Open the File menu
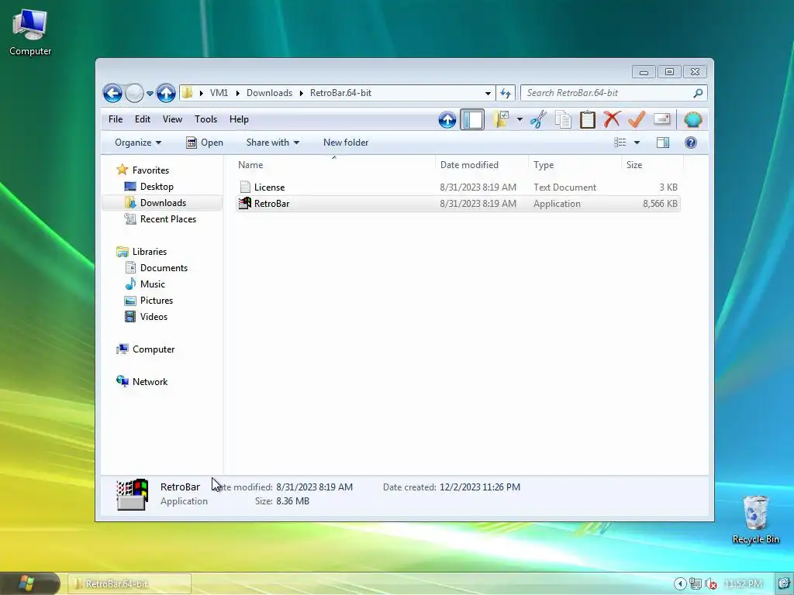The image size is (794, 595). [116, 119]
